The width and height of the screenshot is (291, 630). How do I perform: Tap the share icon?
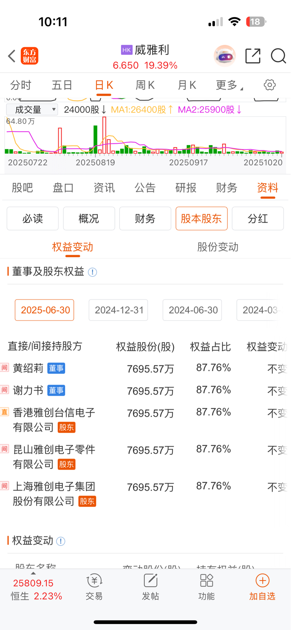coord(253,56)
